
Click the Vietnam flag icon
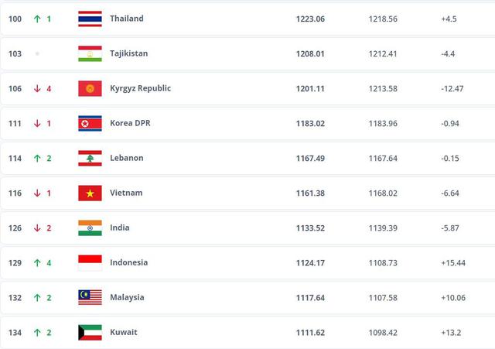[x=90, y=193]
